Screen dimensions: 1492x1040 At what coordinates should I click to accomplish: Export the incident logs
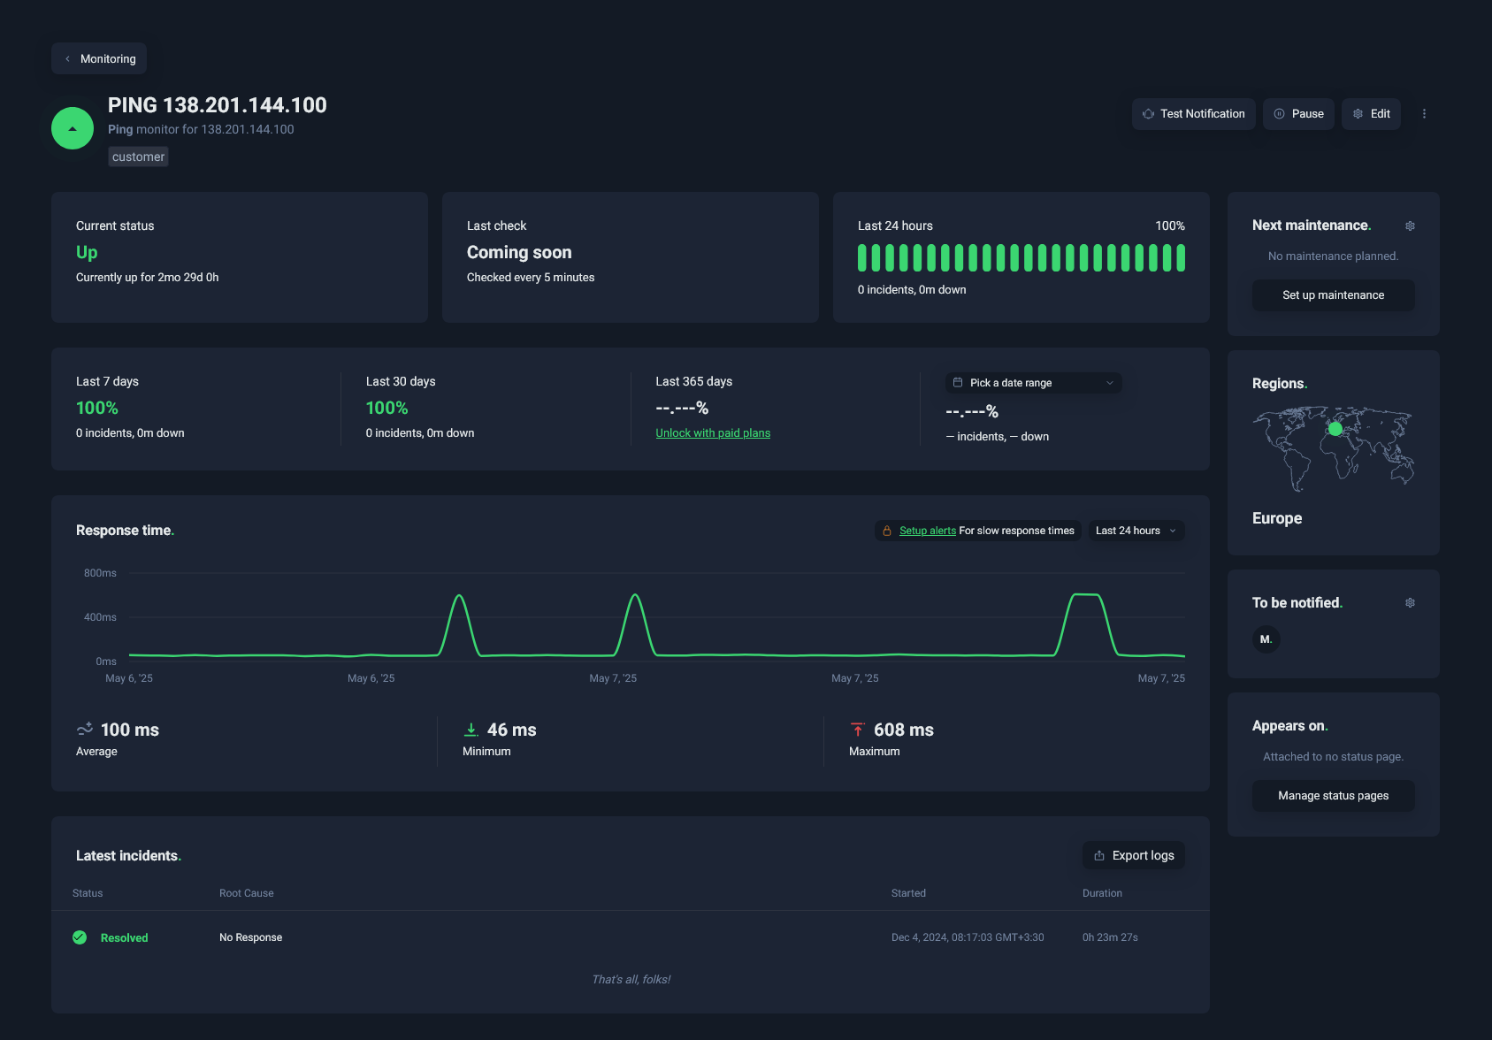click(x=1133, y=855)
